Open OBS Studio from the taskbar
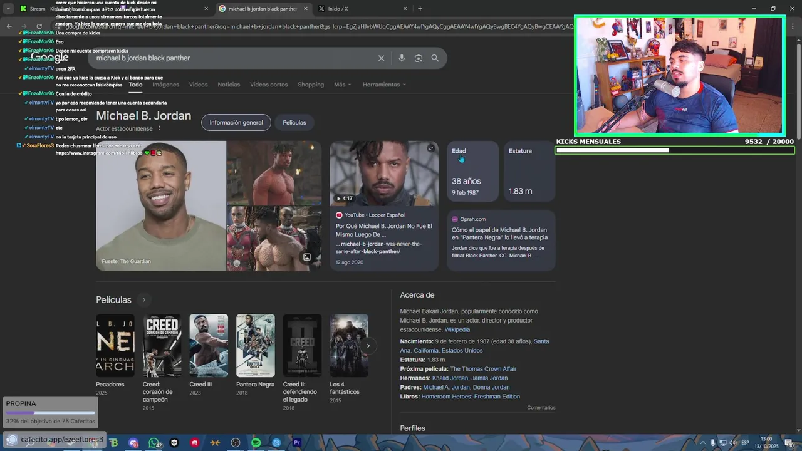 pos(236,443)
